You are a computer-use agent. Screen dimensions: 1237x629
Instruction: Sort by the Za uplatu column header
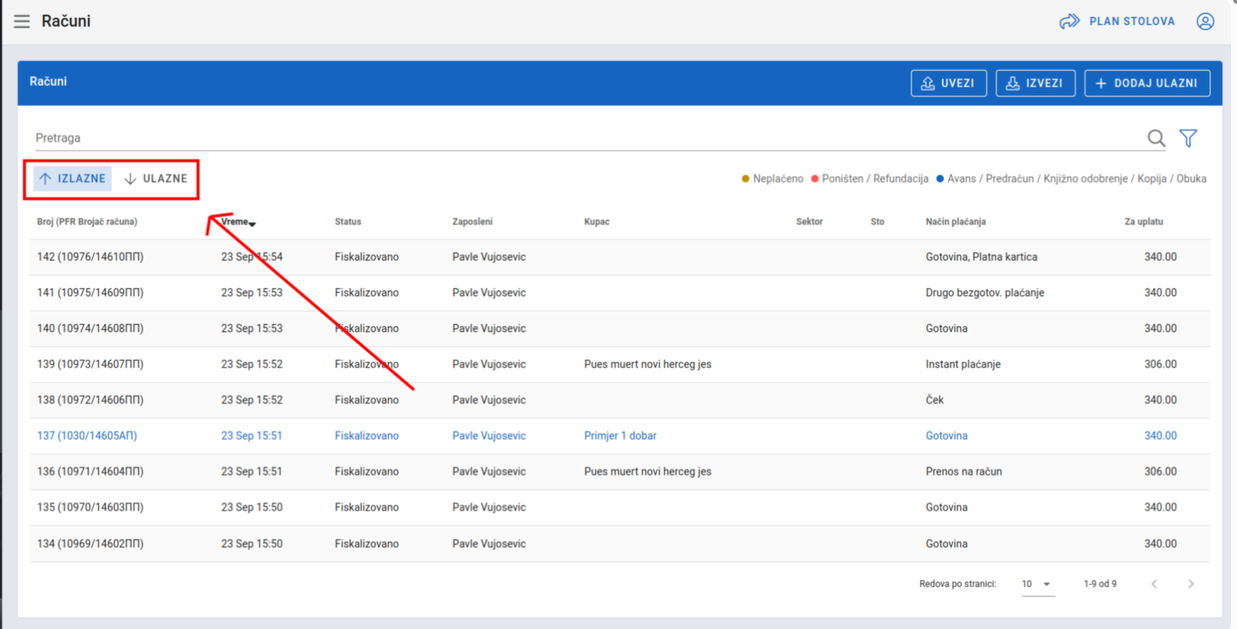(x=1144, y=222)
